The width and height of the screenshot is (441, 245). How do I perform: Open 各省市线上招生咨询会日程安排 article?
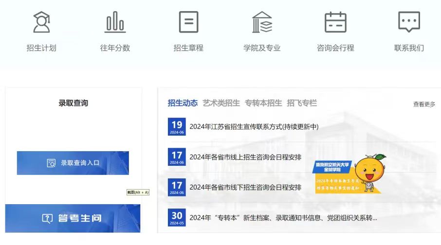click(245, 157)
